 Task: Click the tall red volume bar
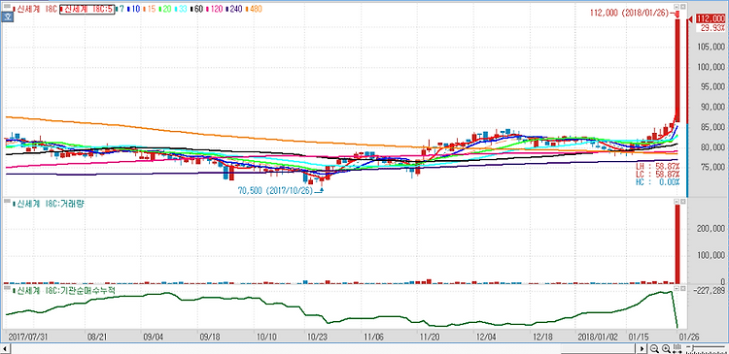pos(677,244)
